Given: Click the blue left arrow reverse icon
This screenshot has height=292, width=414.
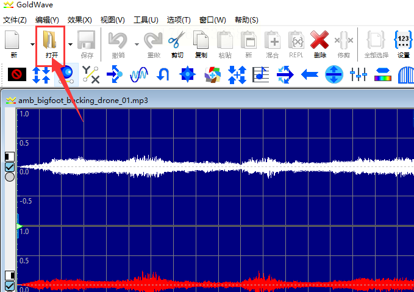Looking at the screenshot, I should coord(310,74).
